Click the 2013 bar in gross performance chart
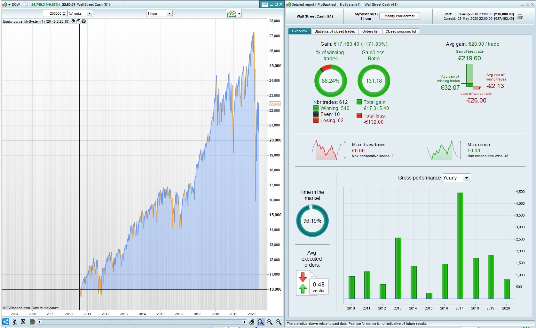 click(x=398, y=268)
